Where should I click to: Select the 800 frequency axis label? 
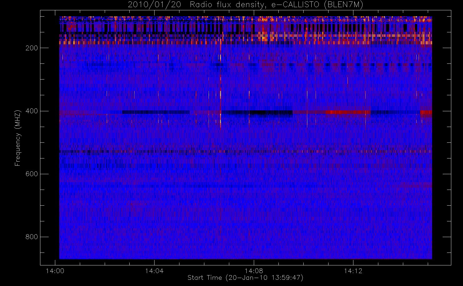pyautogui.click(x=31, y=237)
